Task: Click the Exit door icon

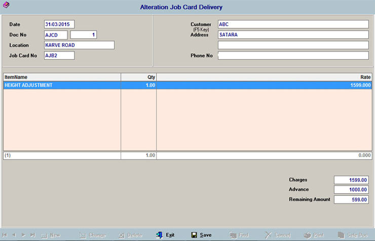Action: click(159, 235)
